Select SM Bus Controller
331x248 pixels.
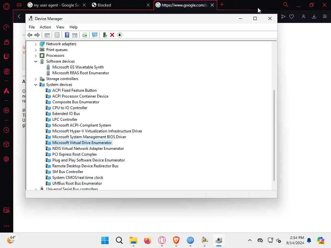(x=68, y=172)
